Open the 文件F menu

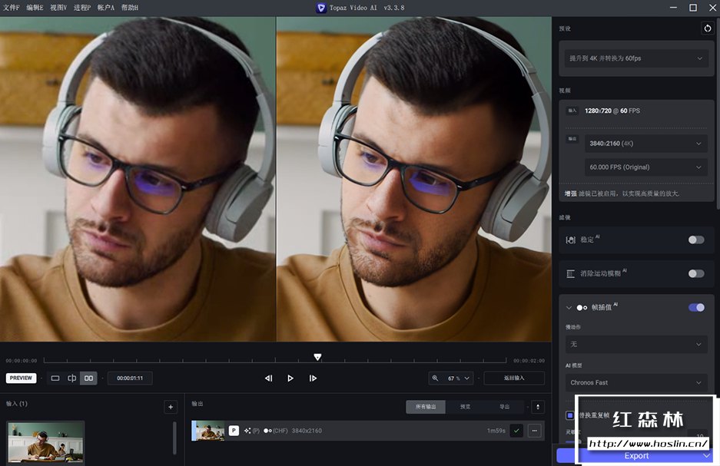(x=12, y=8)
